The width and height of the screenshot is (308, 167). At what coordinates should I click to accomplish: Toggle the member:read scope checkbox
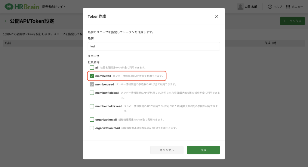tap(92, 84)
